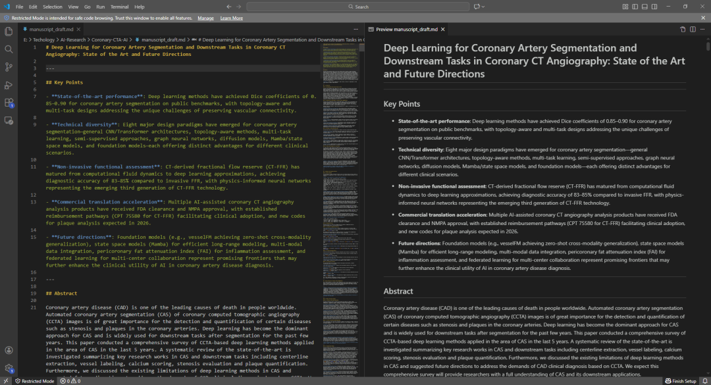Click the '## Abstract' line in editor

(x=61, y=293)
